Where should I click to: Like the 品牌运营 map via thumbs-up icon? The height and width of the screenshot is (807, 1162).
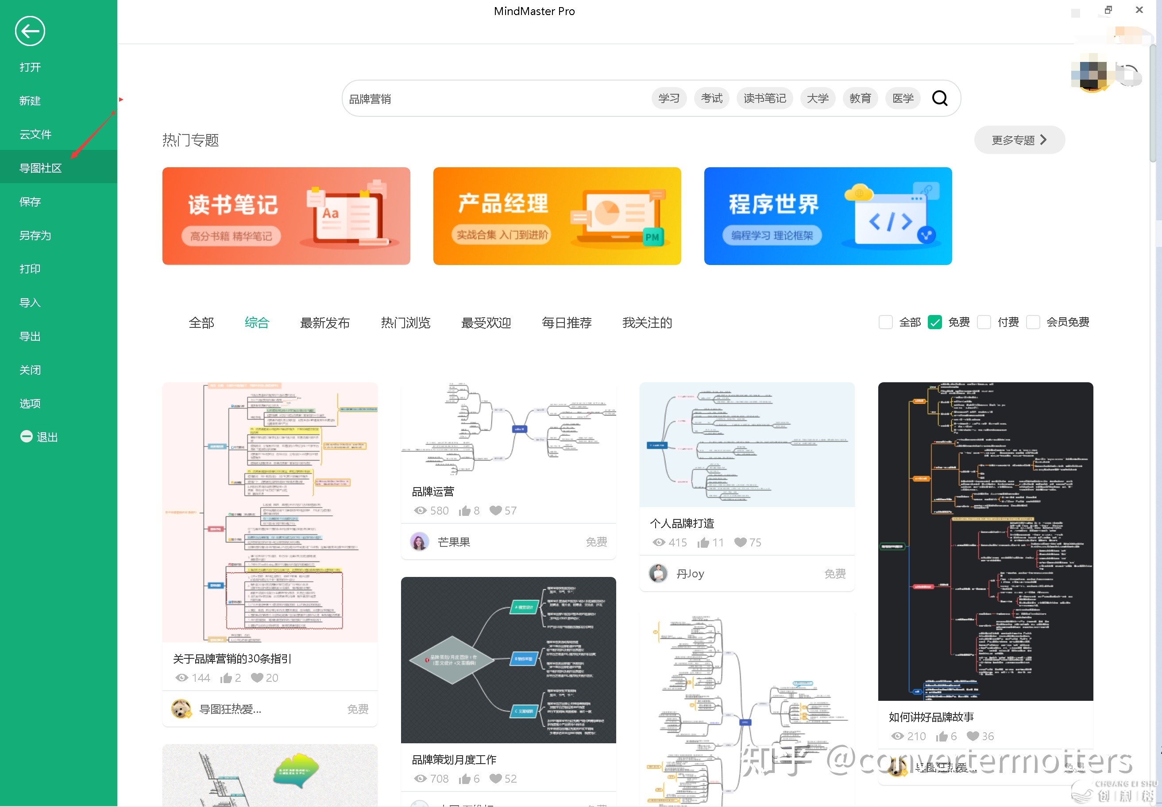464,511
